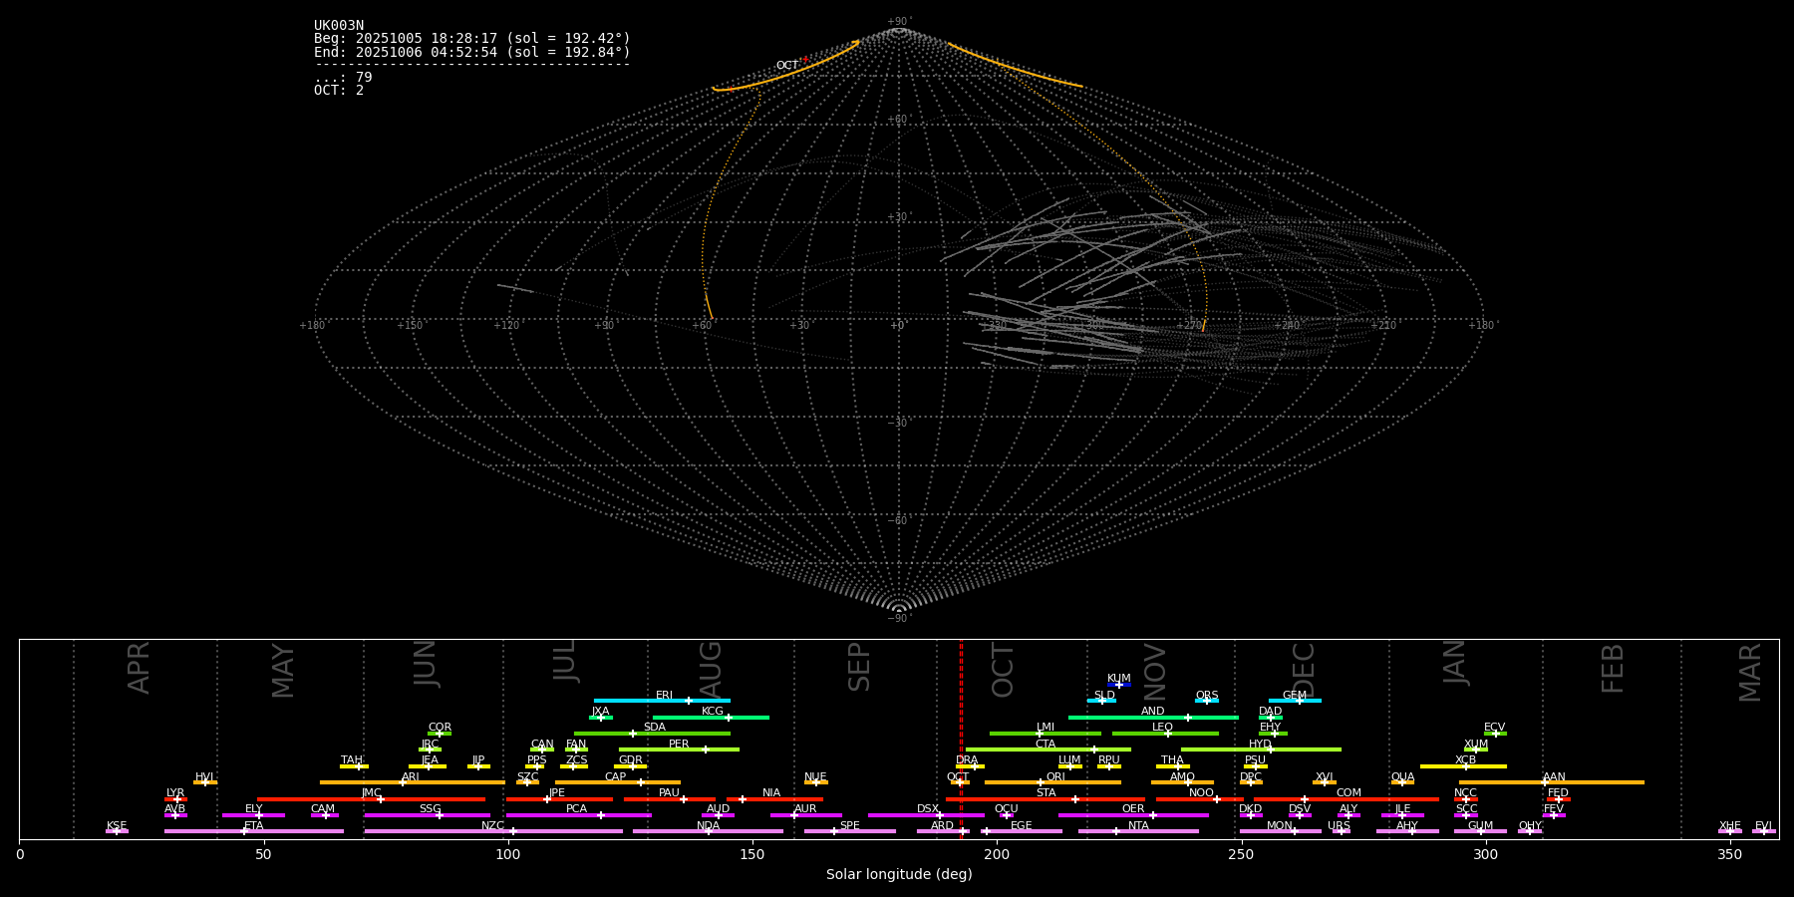Click the ORI shower label

(x=1055, y=777)
